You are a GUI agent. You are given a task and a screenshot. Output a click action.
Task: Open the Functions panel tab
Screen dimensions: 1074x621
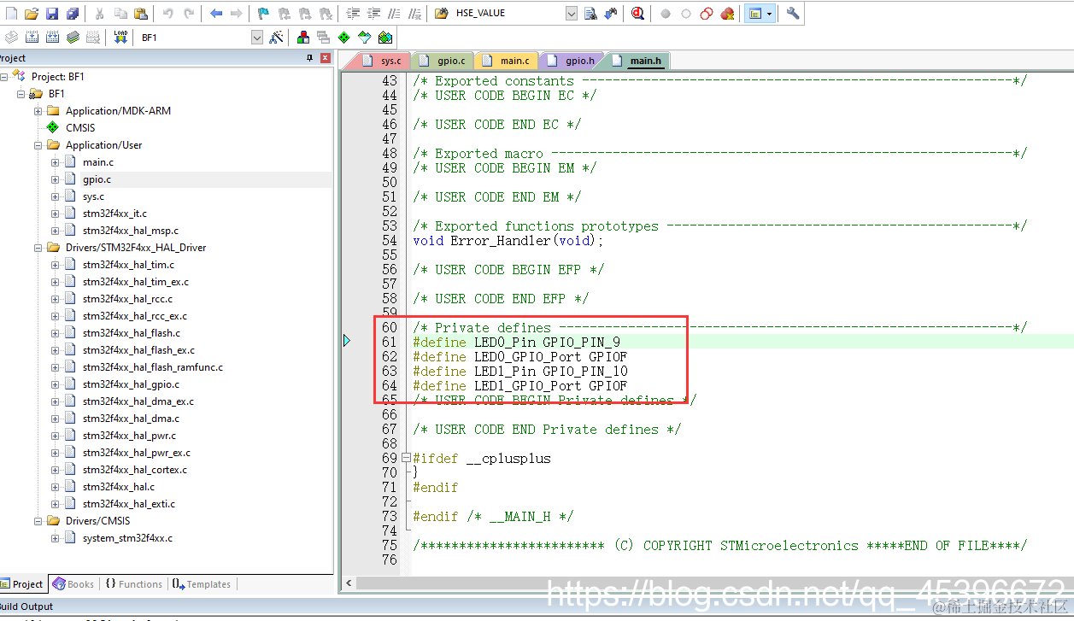(x=134, y=584)
